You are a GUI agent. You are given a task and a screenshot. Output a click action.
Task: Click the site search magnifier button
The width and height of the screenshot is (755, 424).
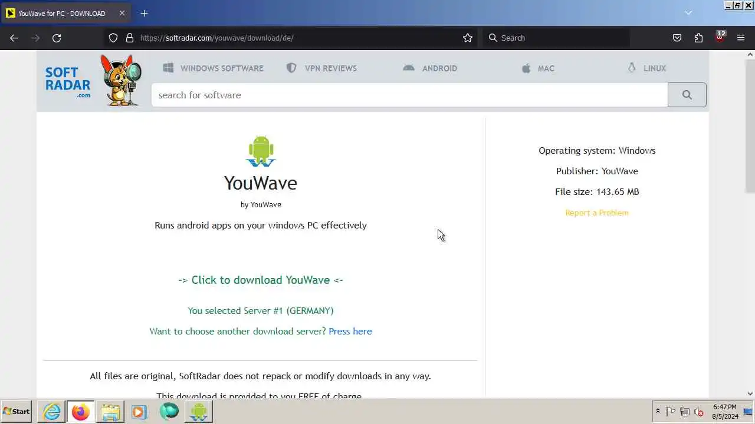point(687,95)
